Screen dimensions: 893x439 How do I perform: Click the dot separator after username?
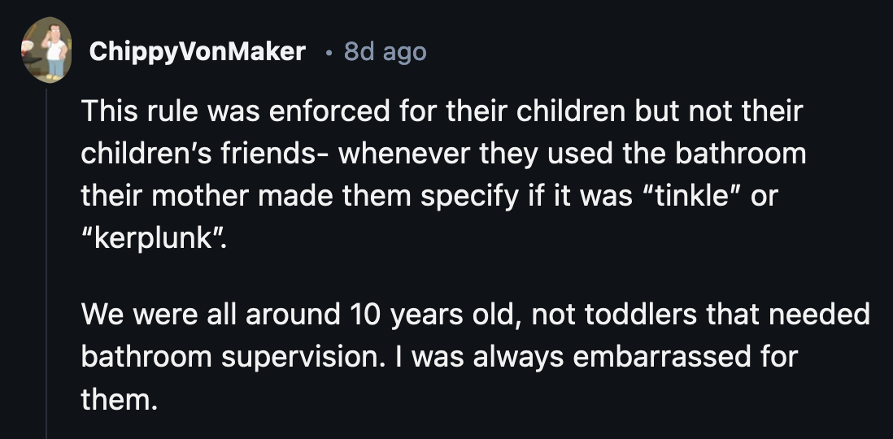click(x=326, y=53)
